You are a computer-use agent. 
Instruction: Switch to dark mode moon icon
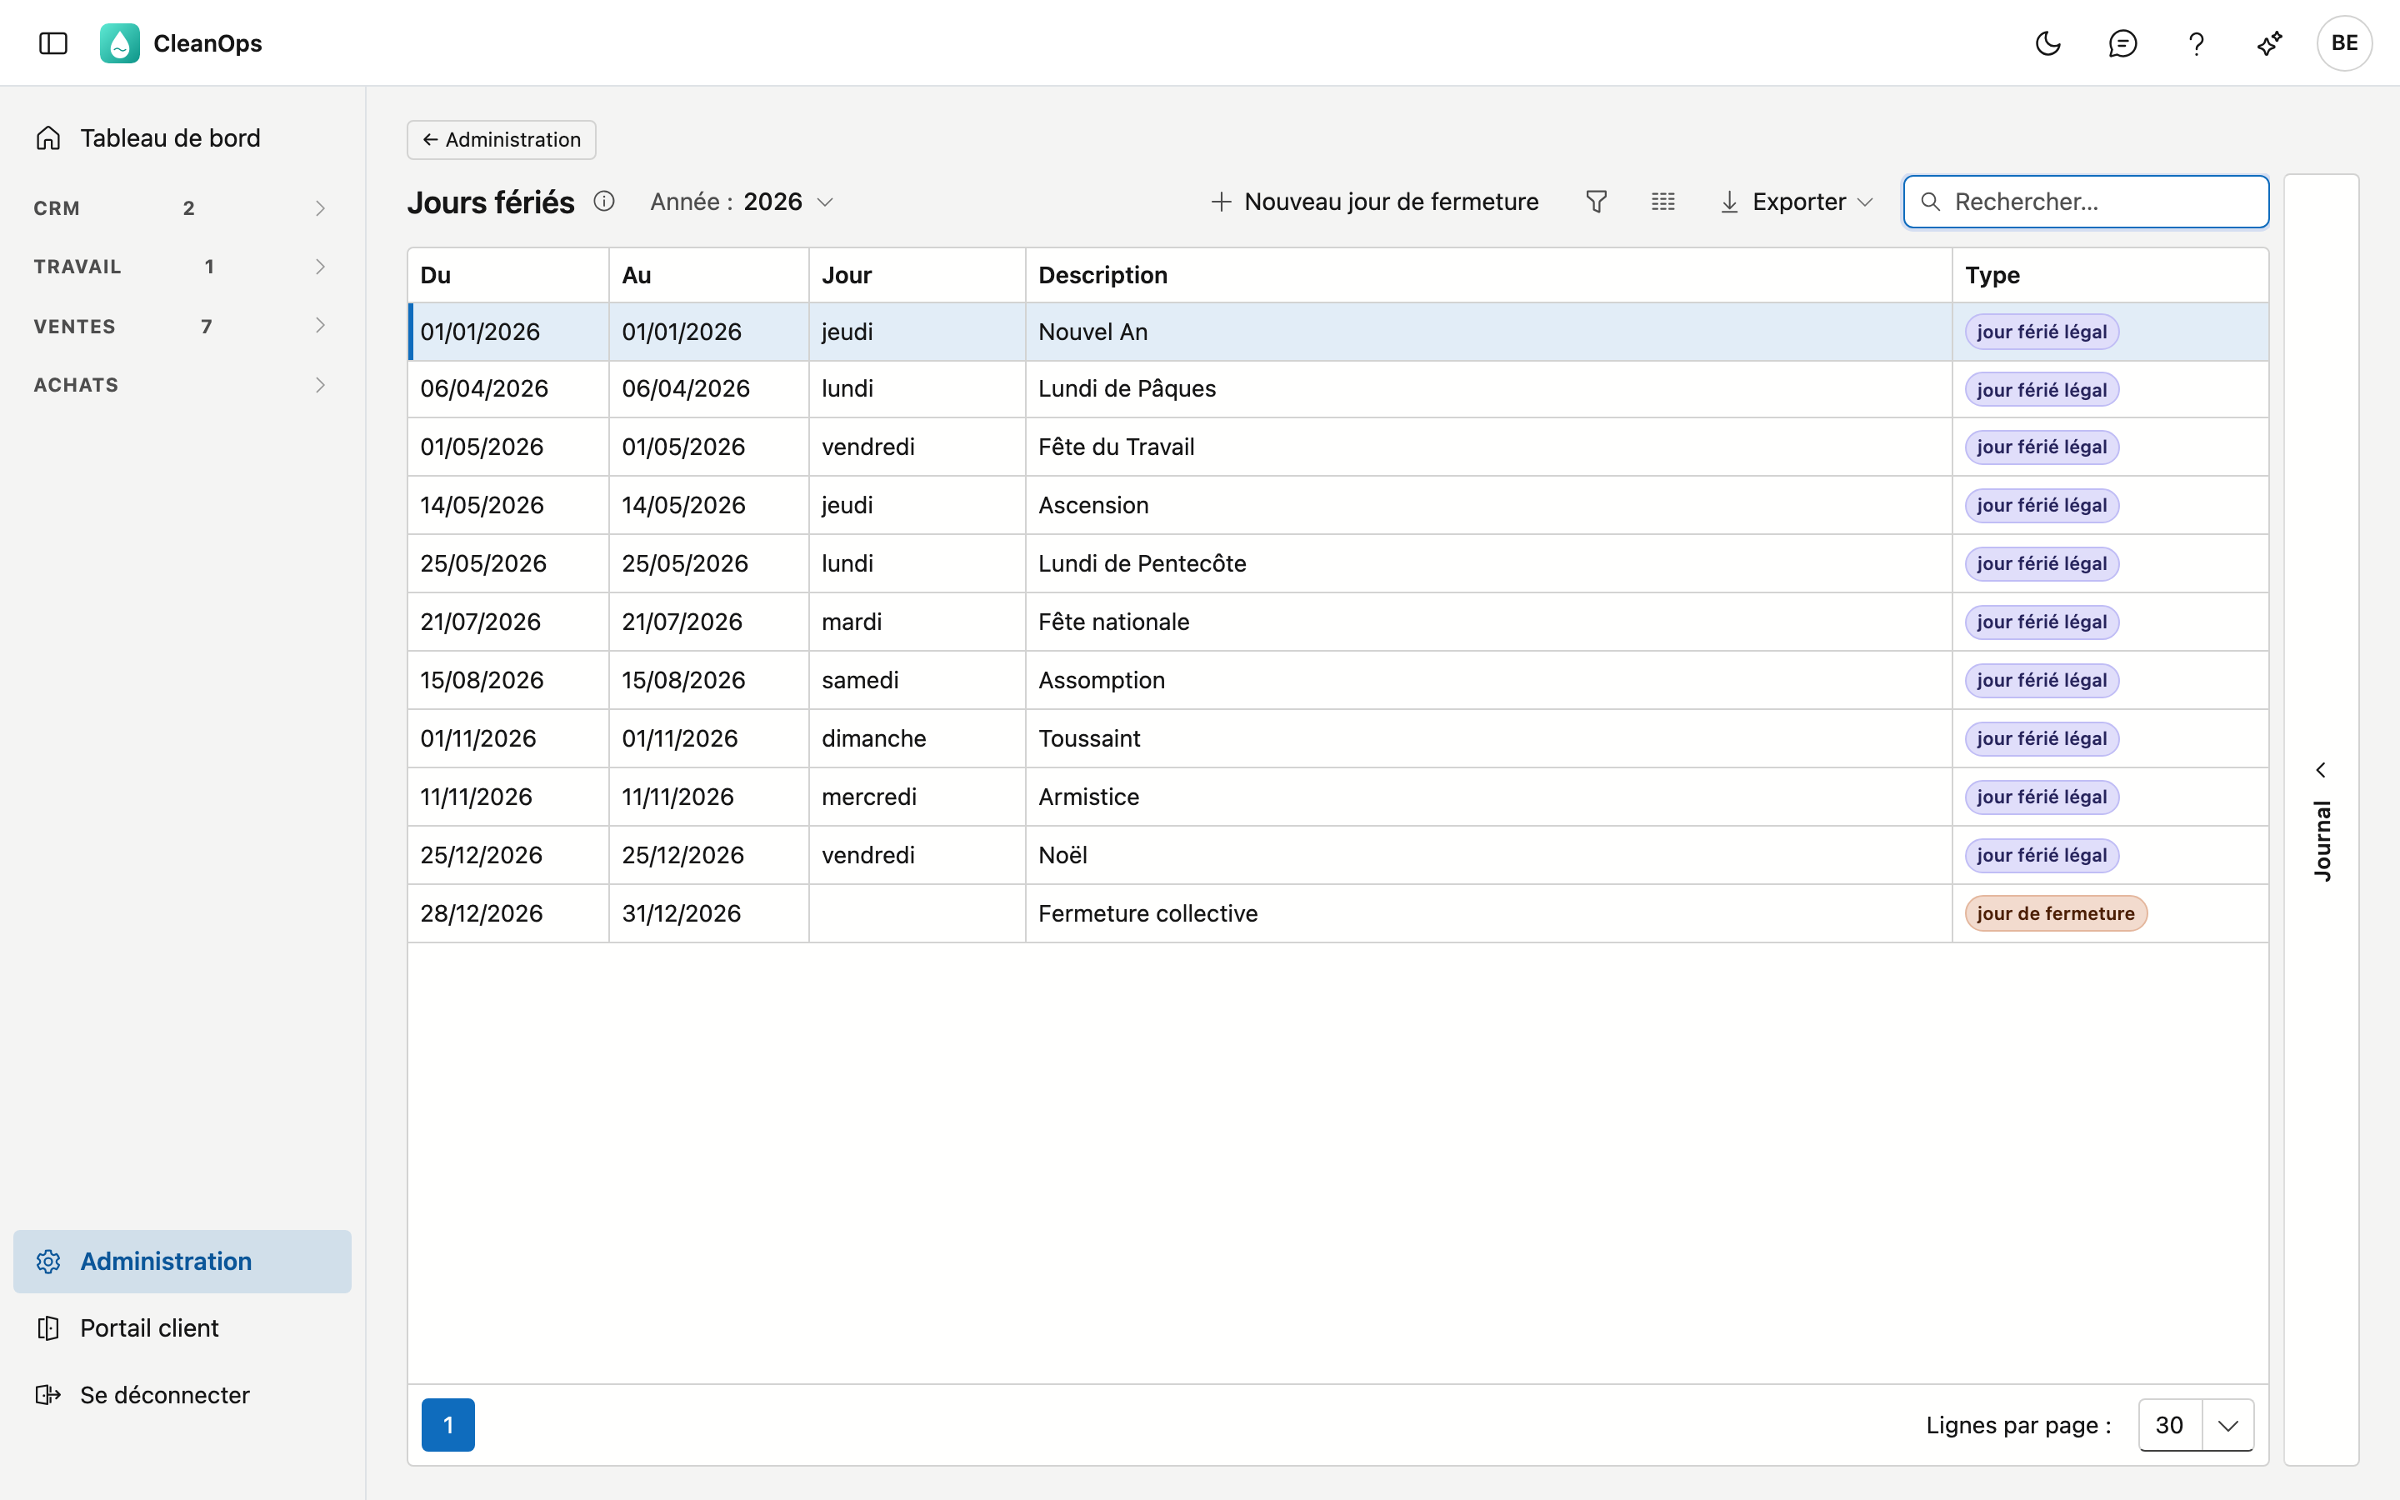pyautogui.click(x=2048, y=42)
